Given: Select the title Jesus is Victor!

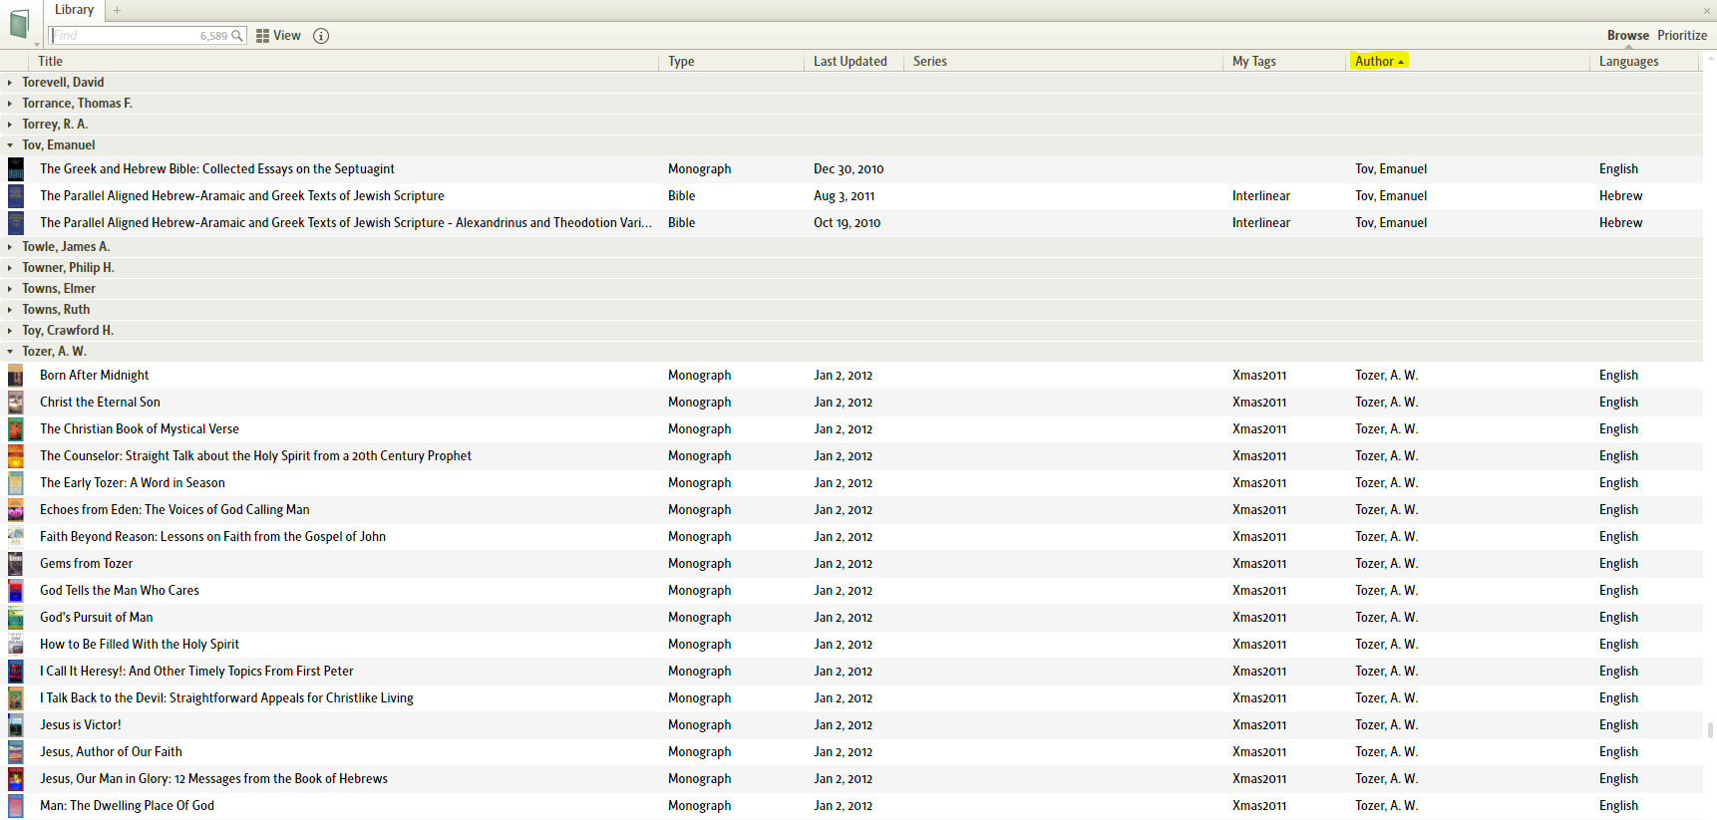Looking at the screenshot, I should pyautogui.click(x=81, y=725).
